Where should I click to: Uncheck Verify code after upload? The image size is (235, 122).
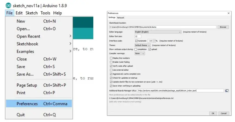[x=111, y=66]
